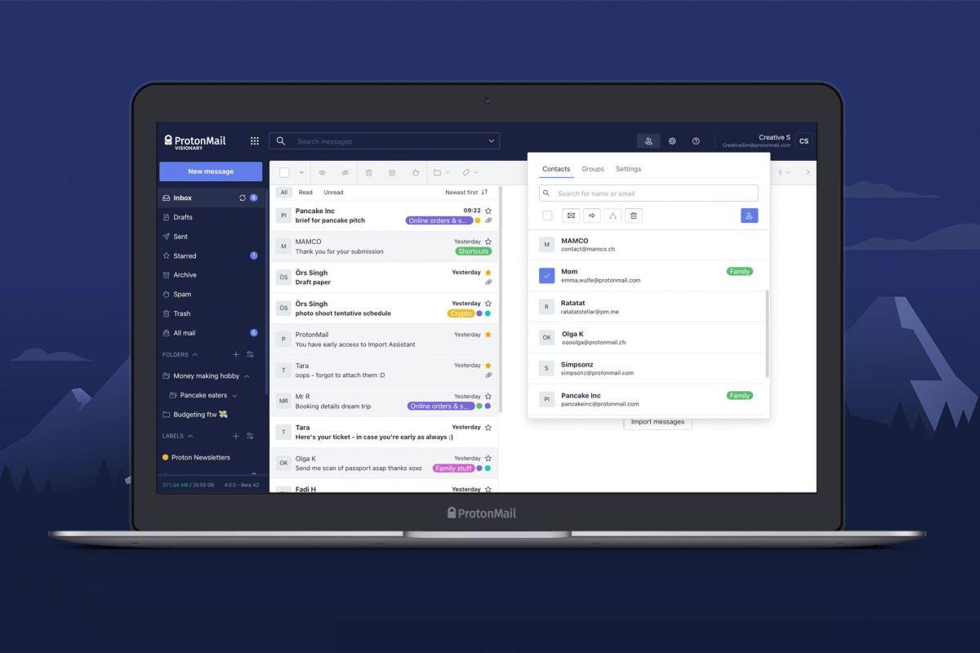Click the mark as read eye icon
980x653 pixels.
pyautogui.click(x=322, y=173)
